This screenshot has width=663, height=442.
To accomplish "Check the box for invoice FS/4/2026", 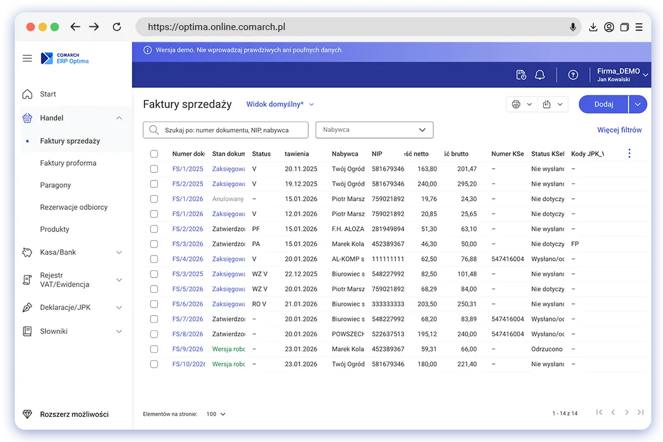I will point(154,259).
